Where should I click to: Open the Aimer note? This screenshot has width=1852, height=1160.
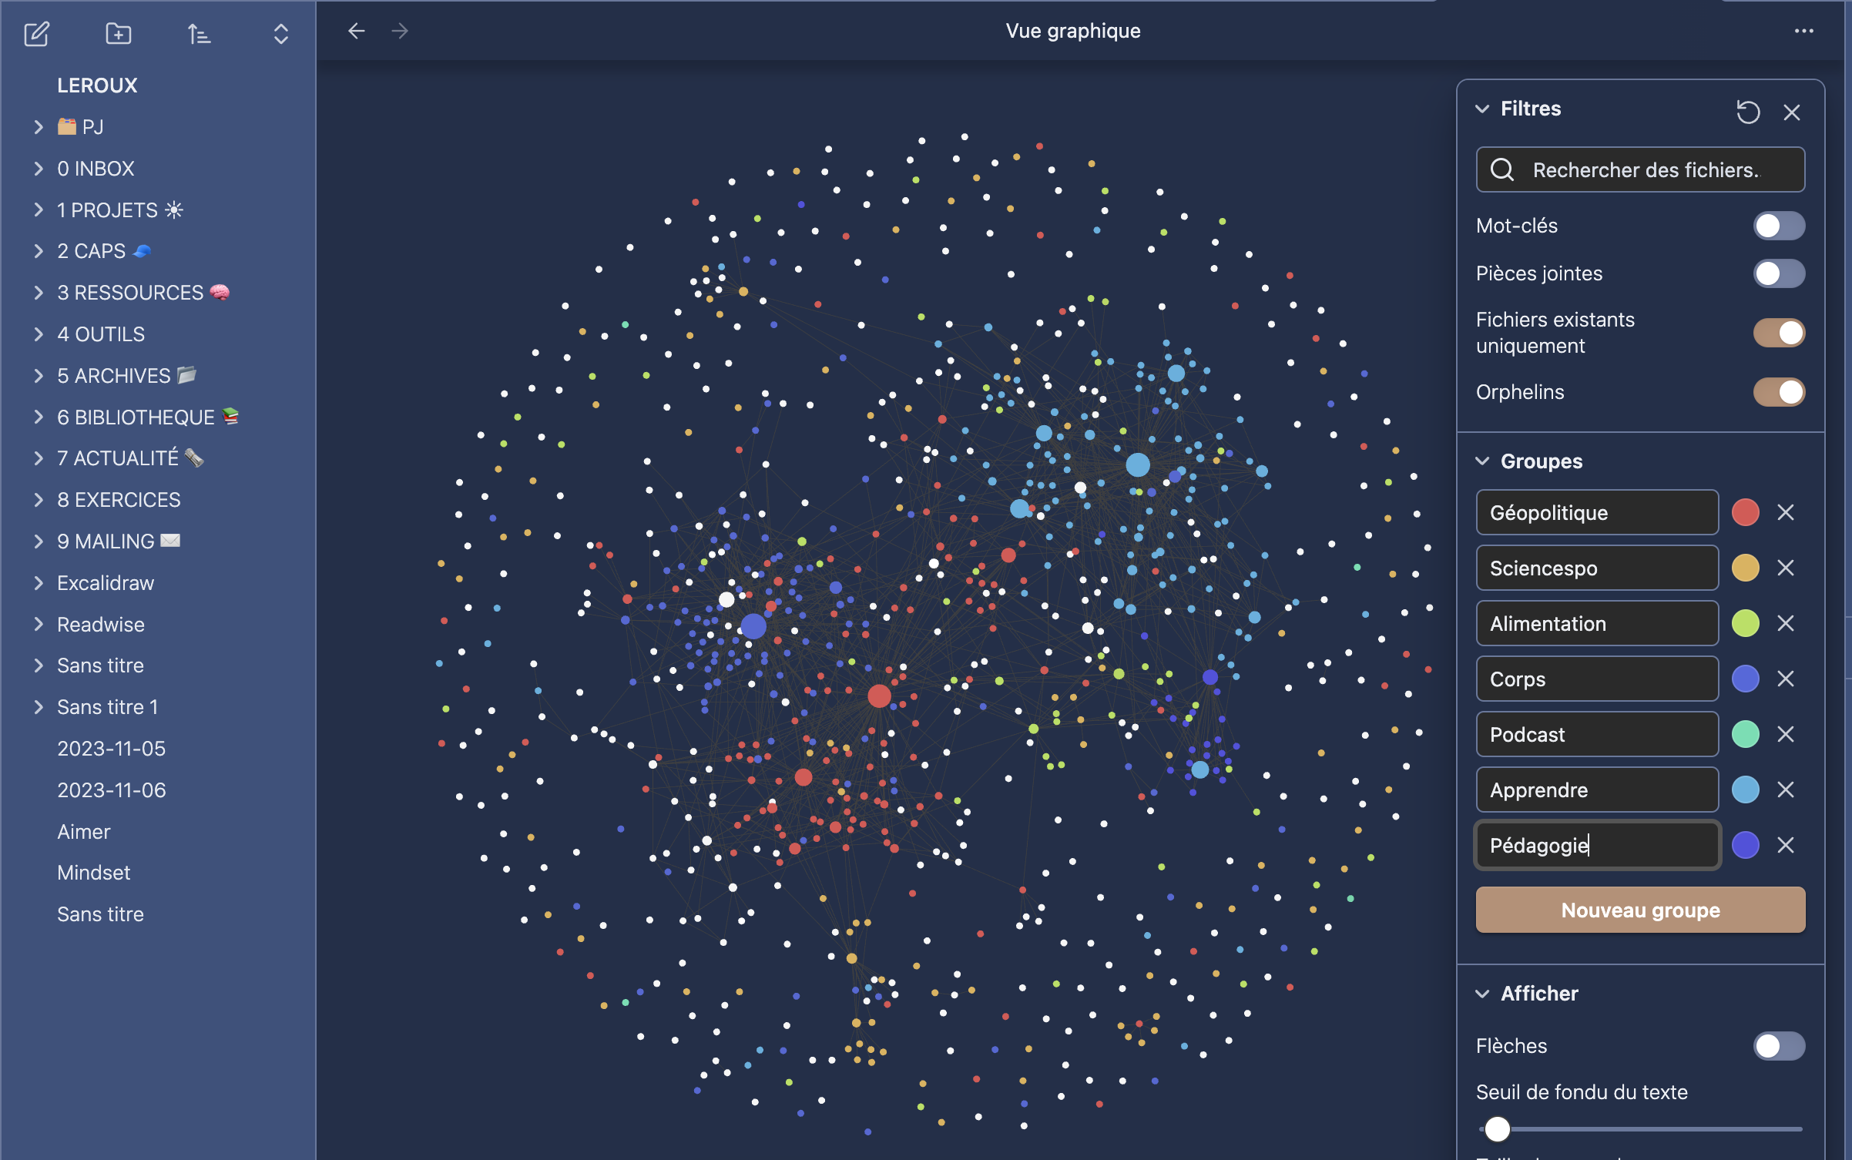coord(83,832)
